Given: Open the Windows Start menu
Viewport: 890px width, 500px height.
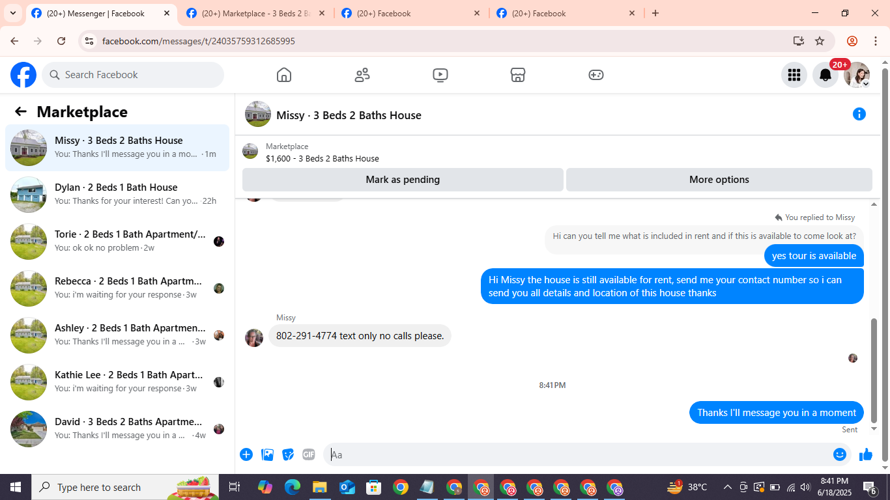Looking at the screenshot, I should click(16, 487).
